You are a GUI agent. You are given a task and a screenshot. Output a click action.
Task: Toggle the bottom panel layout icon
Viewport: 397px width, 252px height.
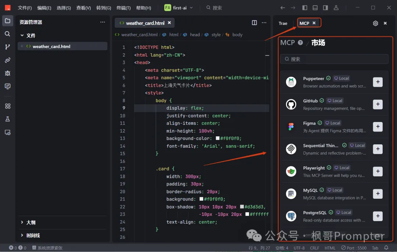(x=315, y=8)
